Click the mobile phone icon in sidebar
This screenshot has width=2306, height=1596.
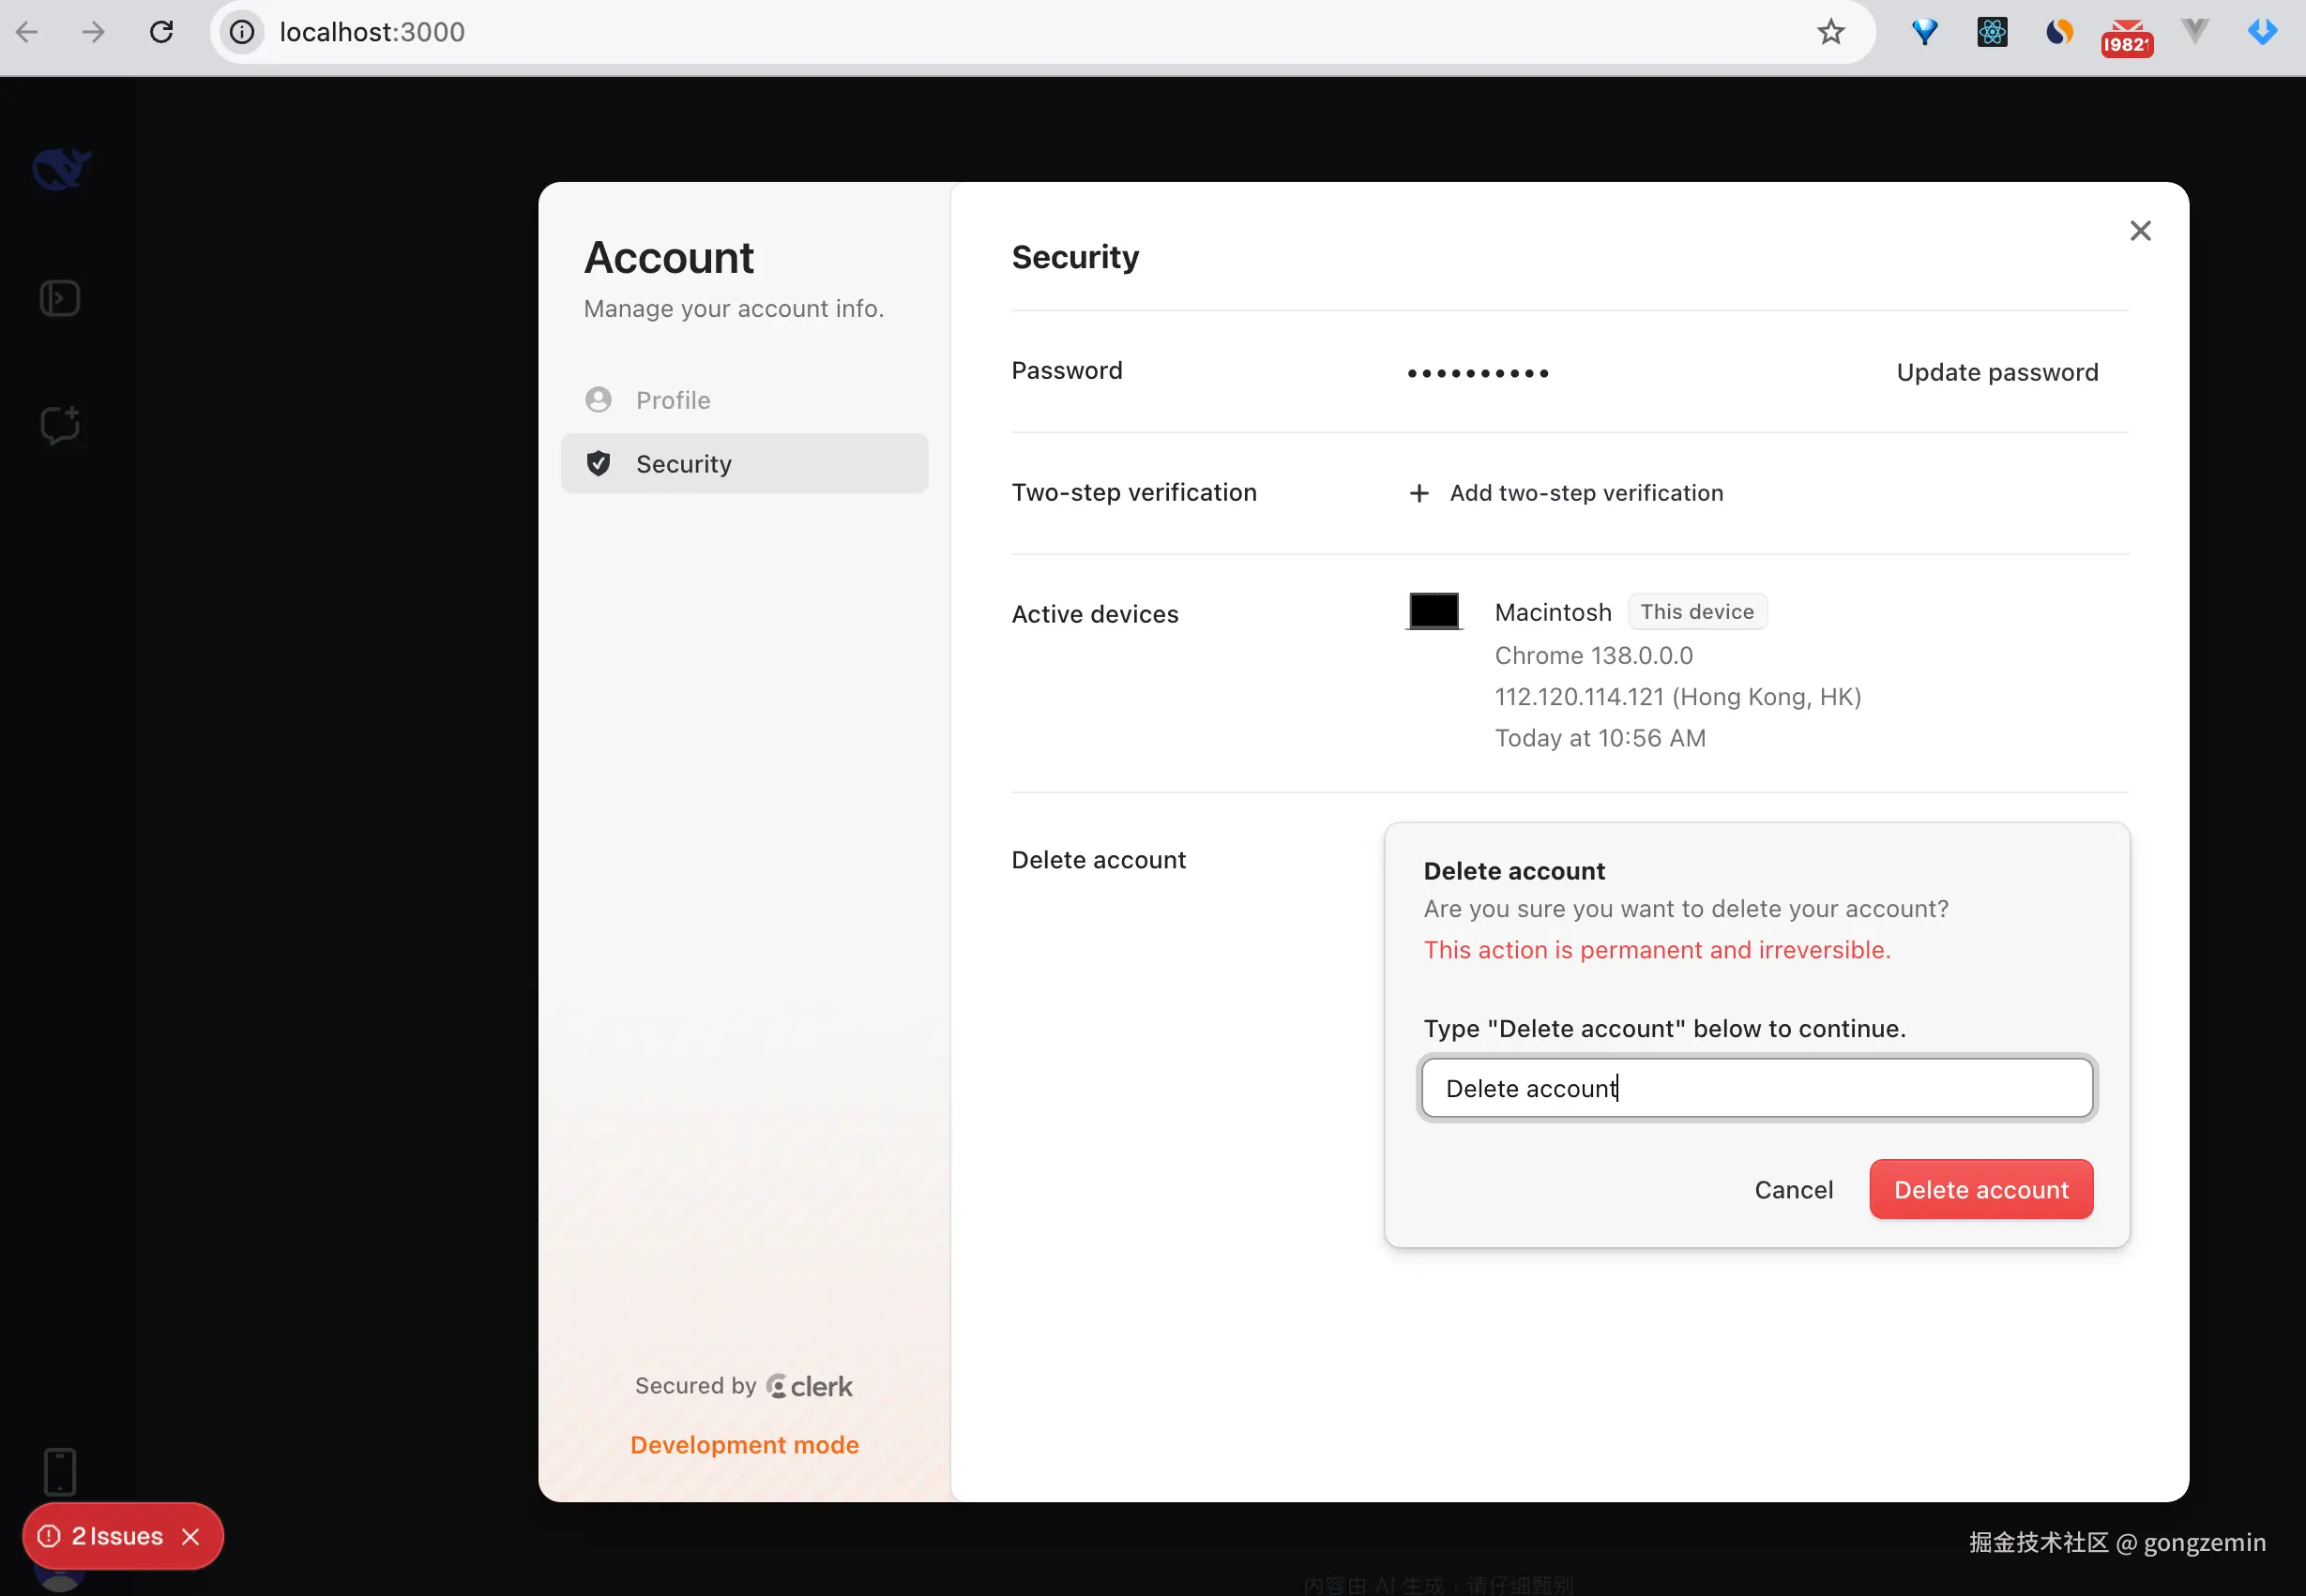60,1471
